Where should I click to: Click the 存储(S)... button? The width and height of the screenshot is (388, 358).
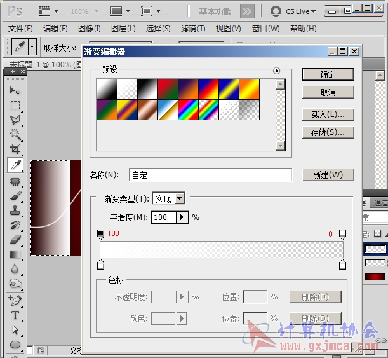pos(328,132)
